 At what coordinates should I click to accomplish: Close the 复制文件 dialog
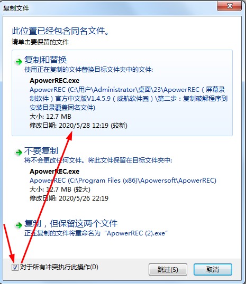[229, 6]
